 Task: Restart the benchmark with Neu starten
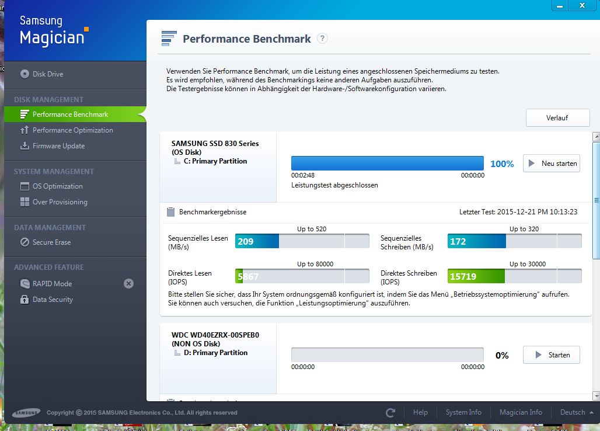pos(552,164)
